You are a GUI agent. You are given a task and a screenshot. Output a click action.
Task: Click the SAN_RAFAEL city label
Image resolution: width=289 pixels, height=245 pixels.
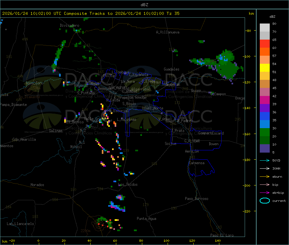118,88
